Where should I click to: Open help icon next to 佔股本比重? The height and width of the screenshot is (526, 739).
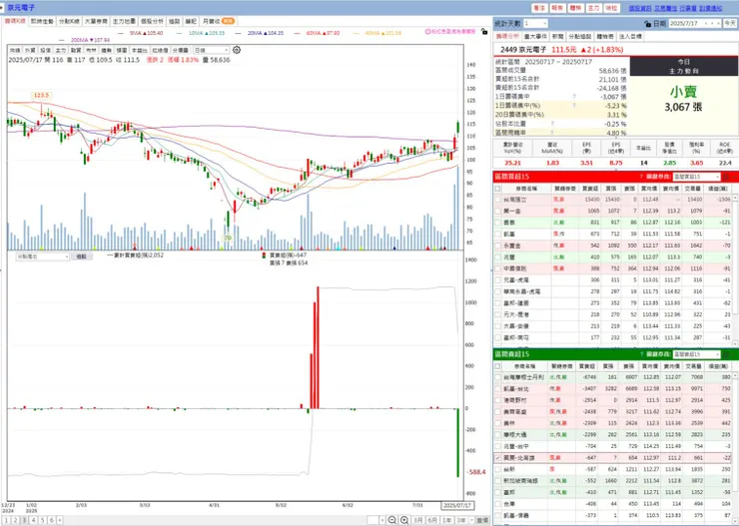point(552,124)
